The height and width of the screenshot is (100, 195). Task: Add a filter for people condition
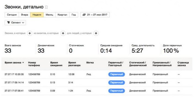click(x=96, y=33)
